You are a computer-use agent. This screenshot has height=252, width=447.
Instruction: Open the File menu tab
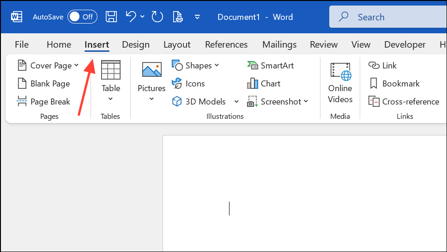(x=22, y=45)
